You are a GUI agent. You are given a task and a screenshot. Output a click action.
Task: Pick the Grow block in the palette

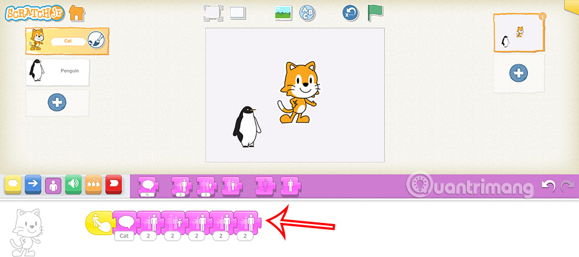coord(182,185)
